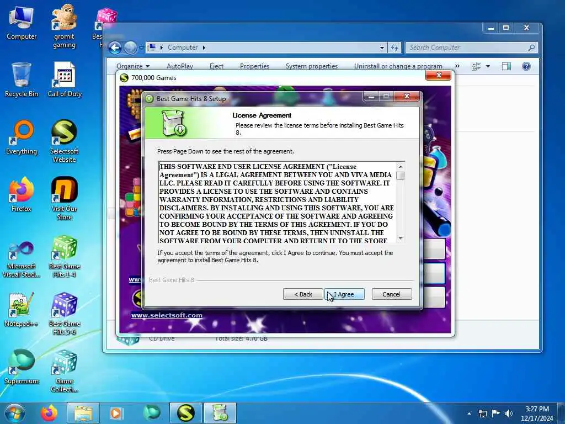565x424 pixels.
Task: Open the Recycle Bin
Action: click(x=22, y=80)
